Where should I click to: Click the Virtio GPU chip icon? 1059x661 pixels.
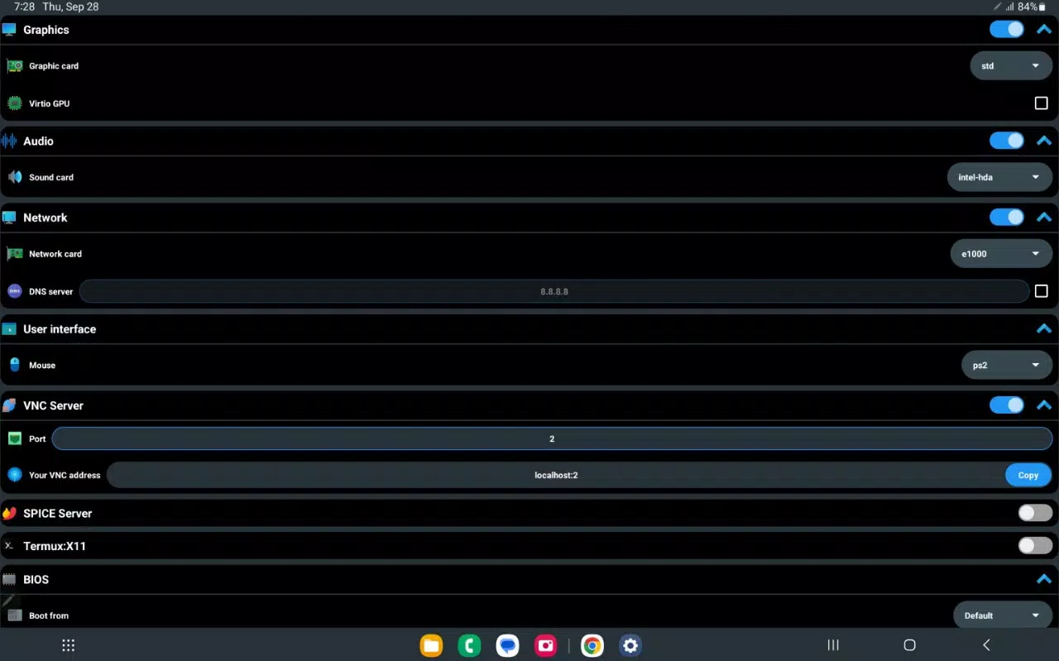point(15,103)
